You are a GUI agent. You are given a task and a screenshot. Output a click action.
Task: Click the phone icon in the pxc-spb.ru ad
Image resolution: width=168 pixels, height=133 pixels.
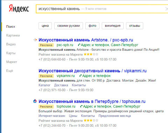(x=79, y=45)
